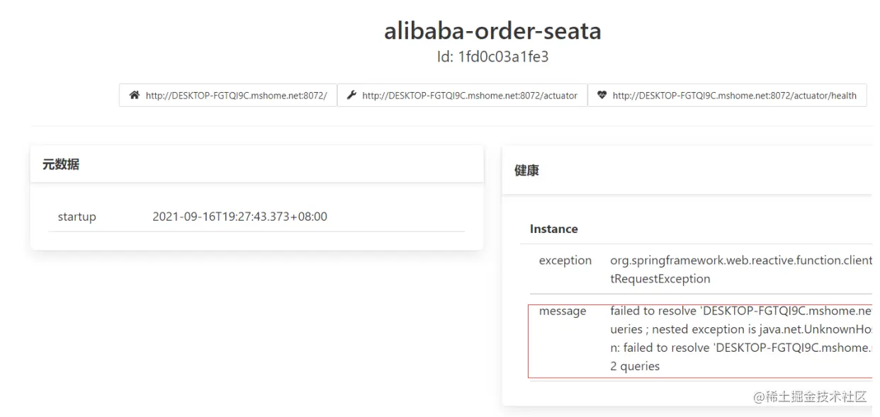Open the /actuator management URL link

point(469,96)
